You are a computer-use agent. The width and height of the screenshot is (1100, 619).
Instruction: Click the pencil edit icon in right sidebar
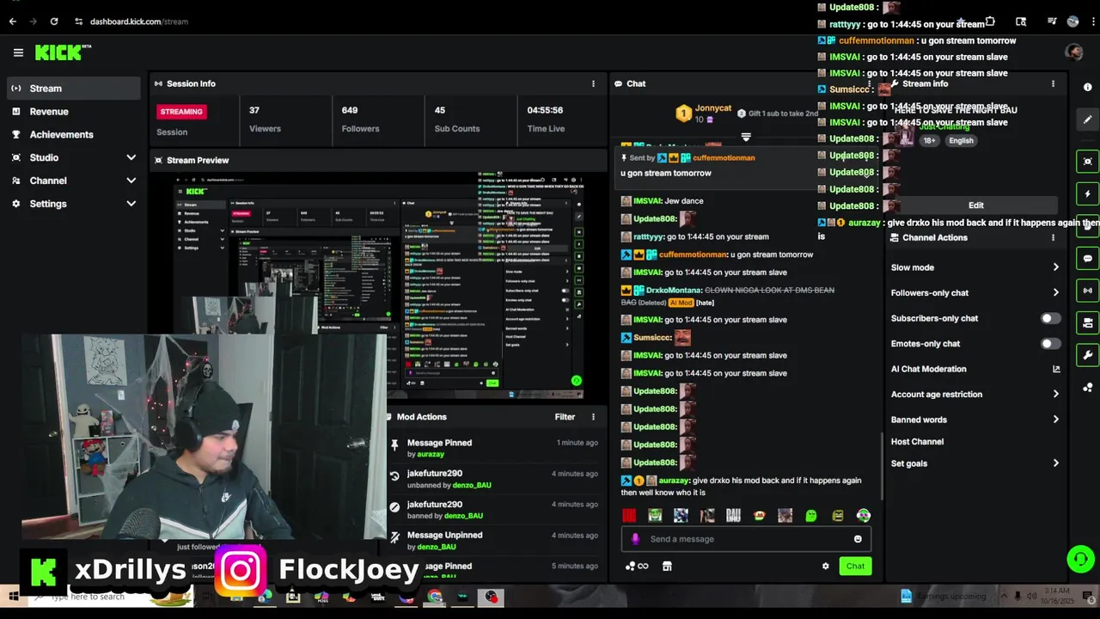[1087, 120]
